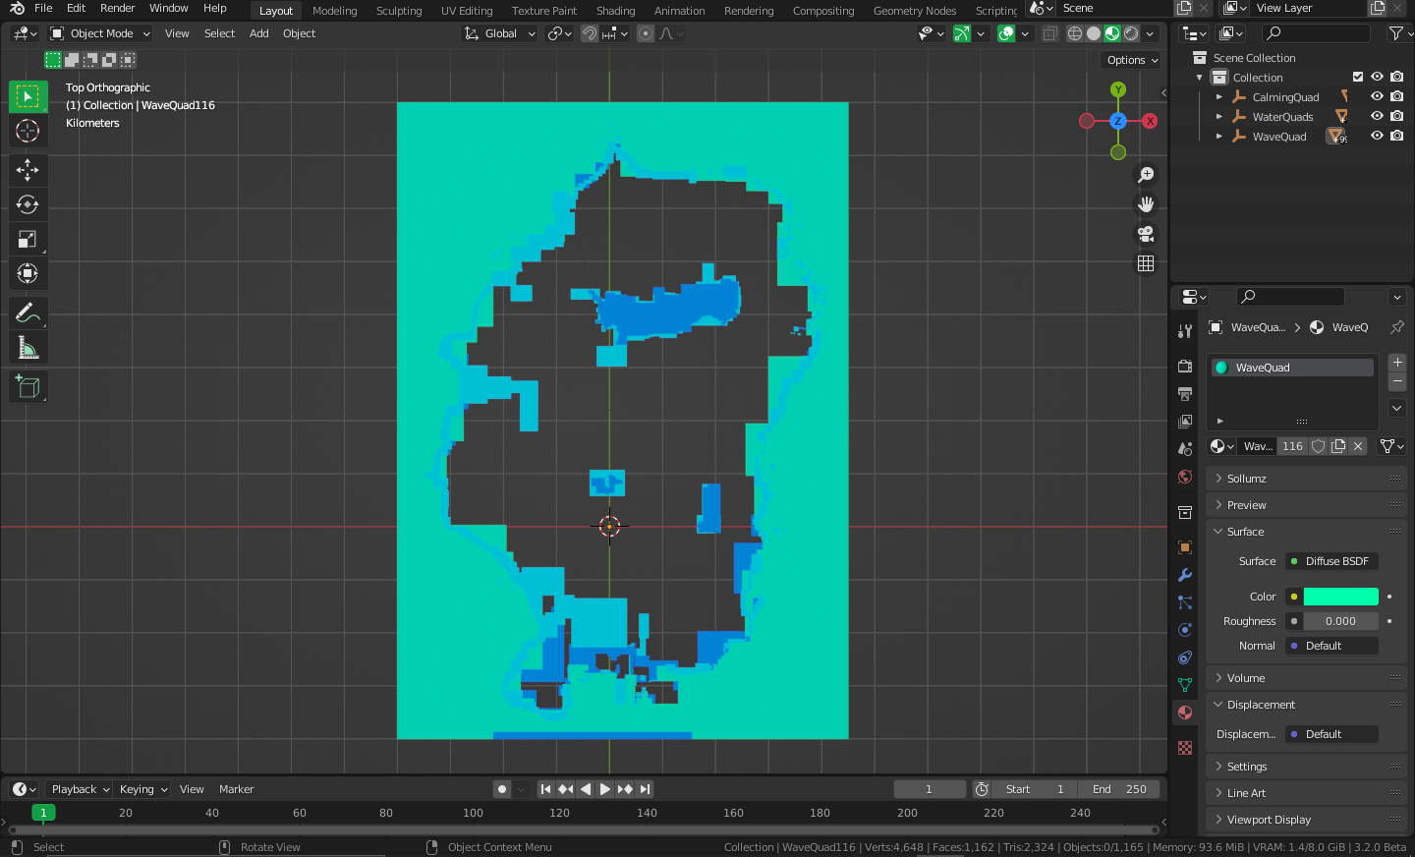Expand the WaterQuads tree item

[1218, 116]
